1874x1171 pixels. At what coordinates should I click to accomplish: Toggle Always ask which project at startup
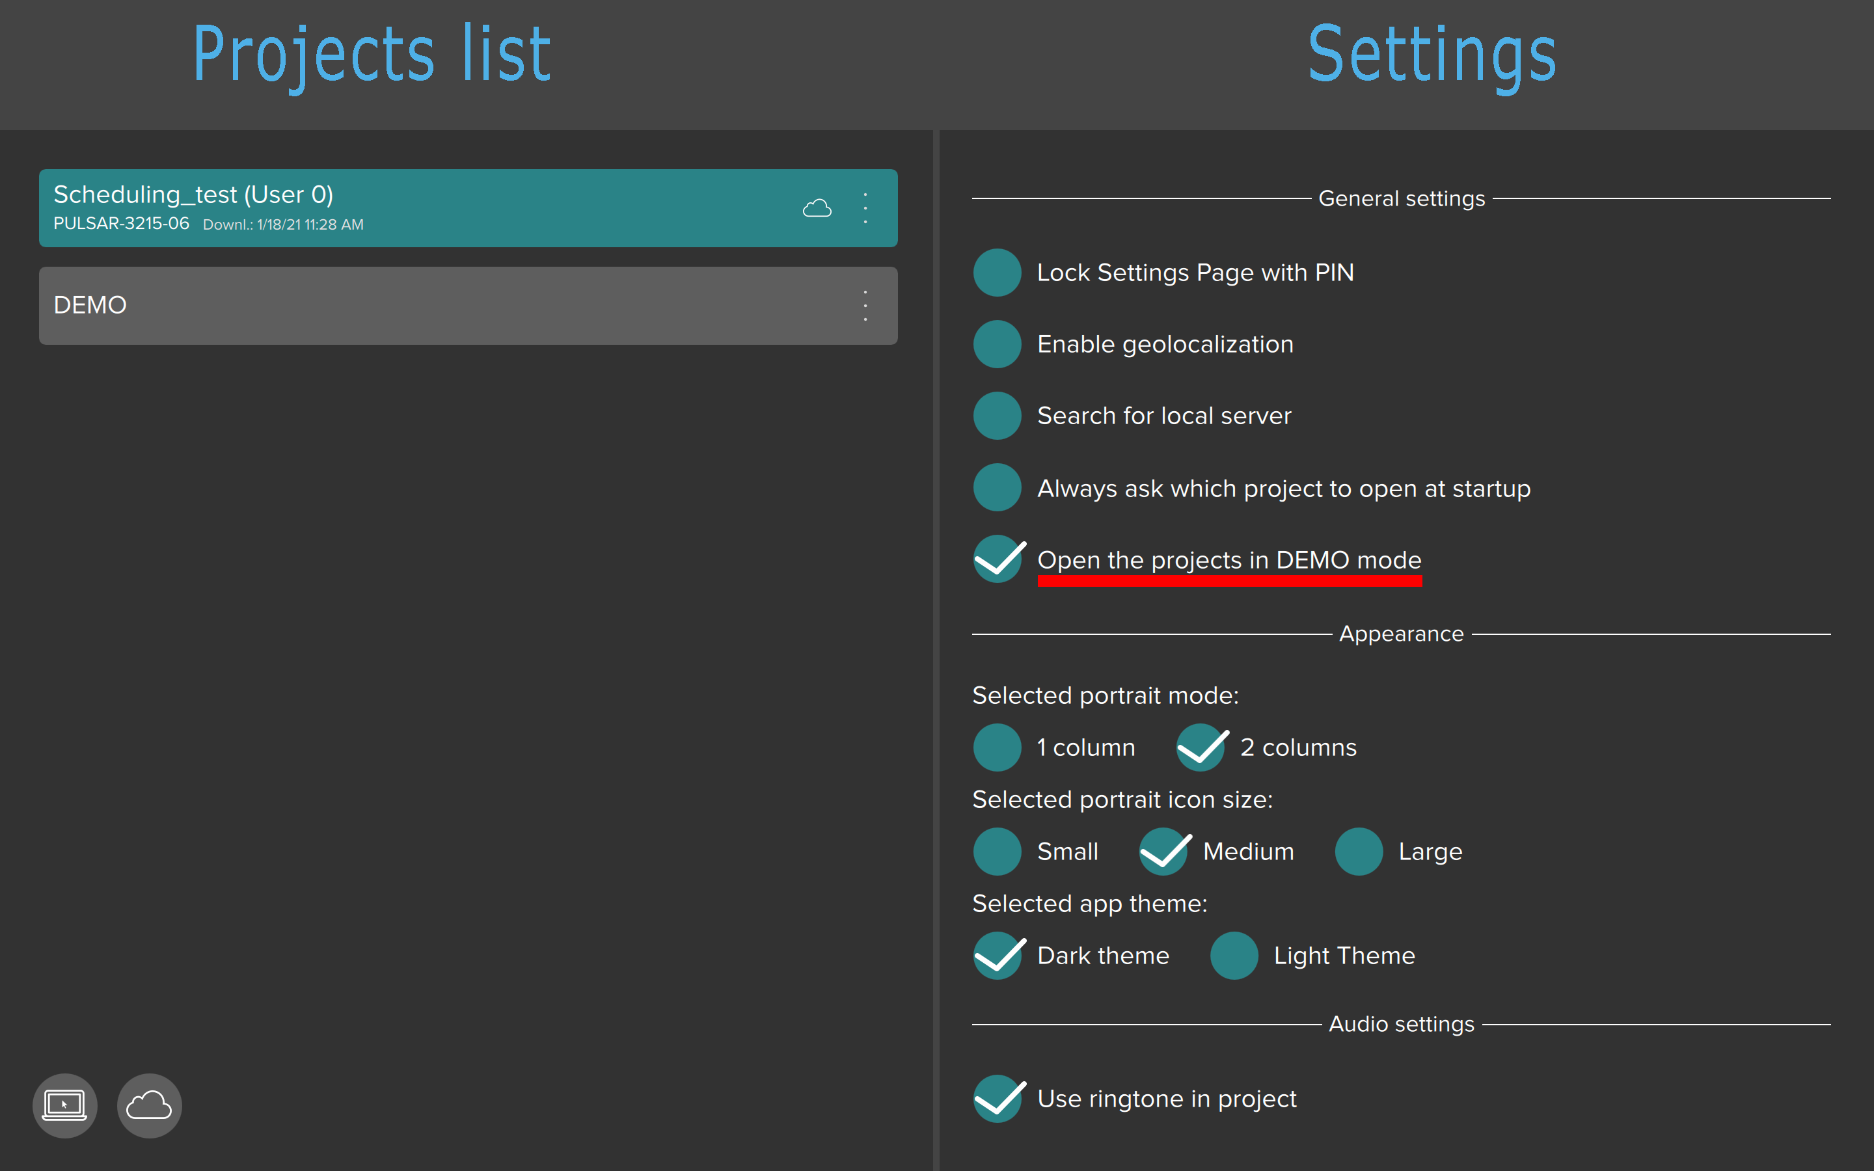click(x=998, y=488)
